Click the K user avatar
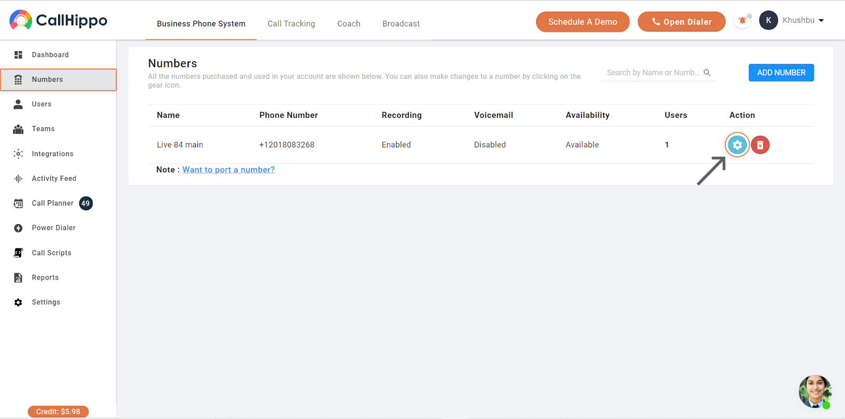 (768, 20)
